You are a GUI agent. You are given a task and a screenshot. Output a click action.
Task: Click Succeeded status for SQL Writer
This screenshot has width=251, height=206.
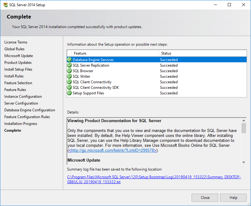(x=169, y=76)
